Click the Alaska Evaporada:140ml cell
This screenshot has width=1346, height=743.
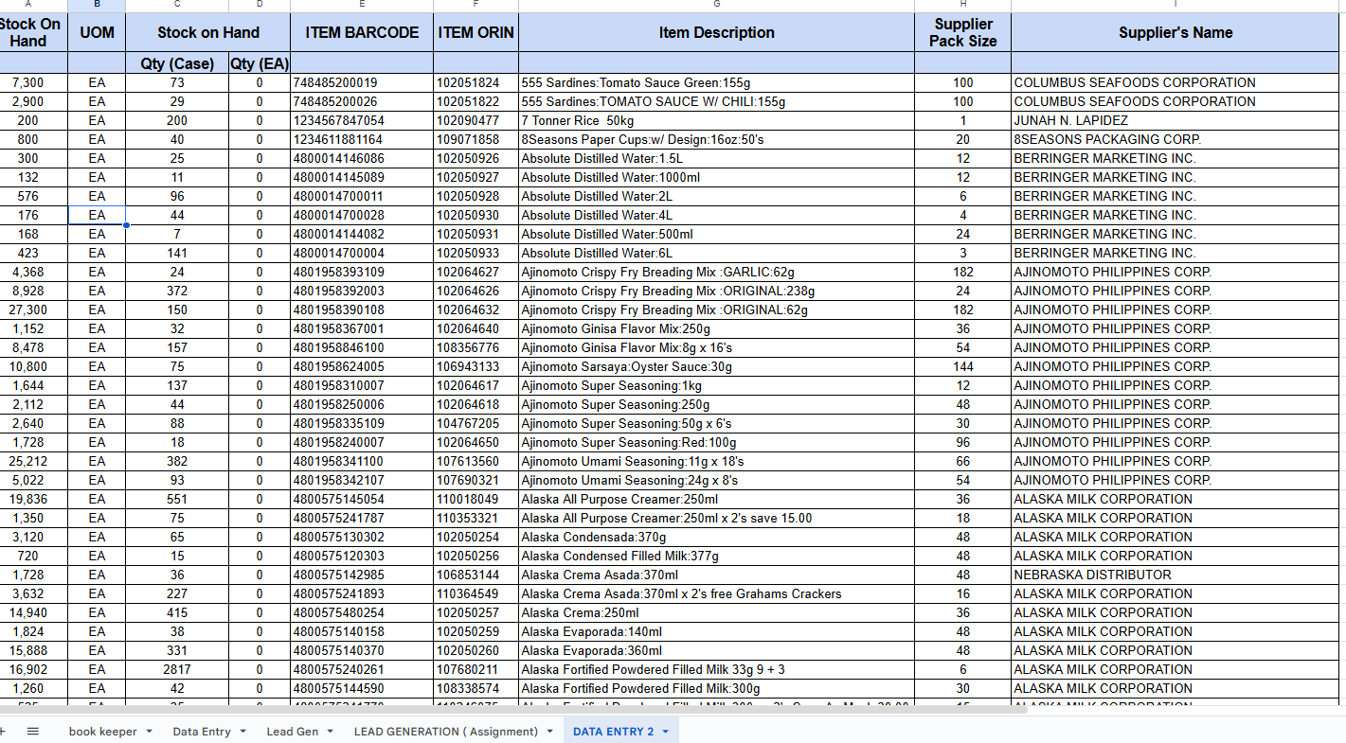tap(717, 631)
